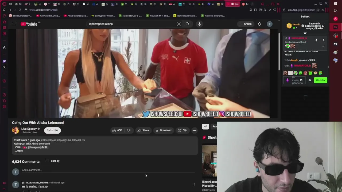Open YouTube notifications bell
Screen dimensions: 342x192
259,24
